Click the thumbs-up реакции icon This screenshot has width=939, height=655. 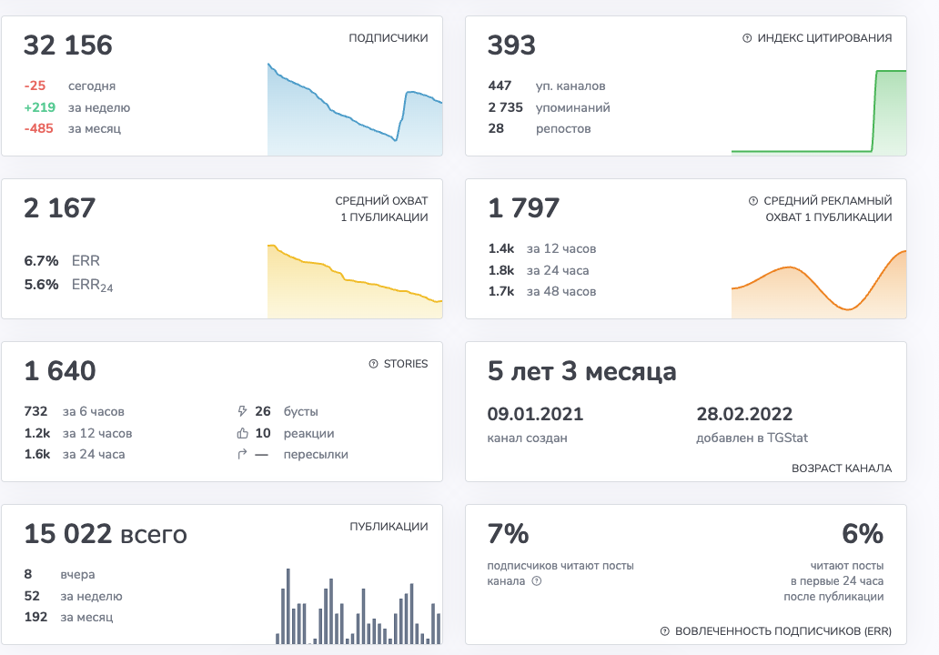242,433
